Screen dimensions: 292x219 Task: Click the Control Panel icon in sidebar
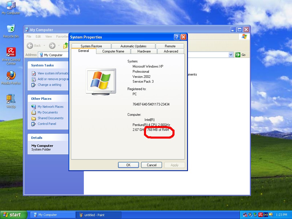coord(34,124)
